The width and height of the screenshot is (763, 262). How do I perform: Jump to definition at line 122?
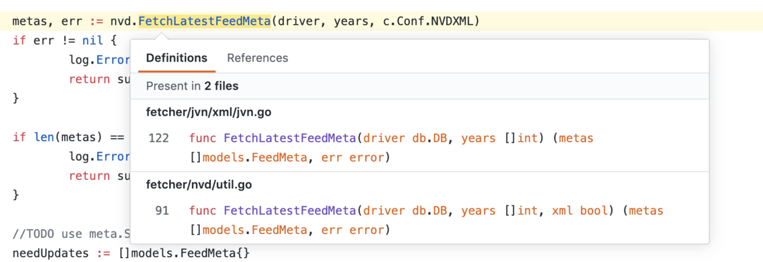(x=158, y=138)
